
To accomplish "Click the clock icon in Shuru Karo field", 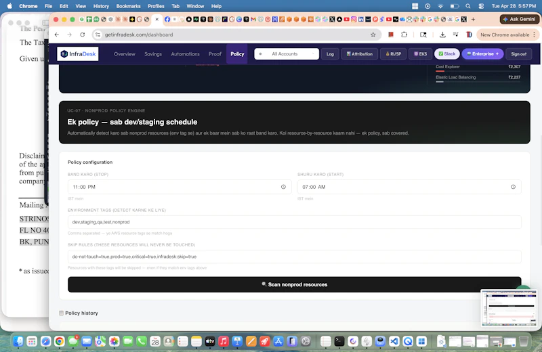I will (513, 187).
